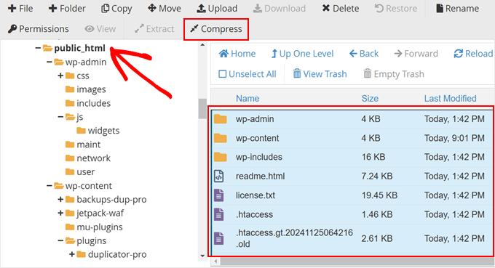
Task: Create a new file with File button
Action: [20, 9]
